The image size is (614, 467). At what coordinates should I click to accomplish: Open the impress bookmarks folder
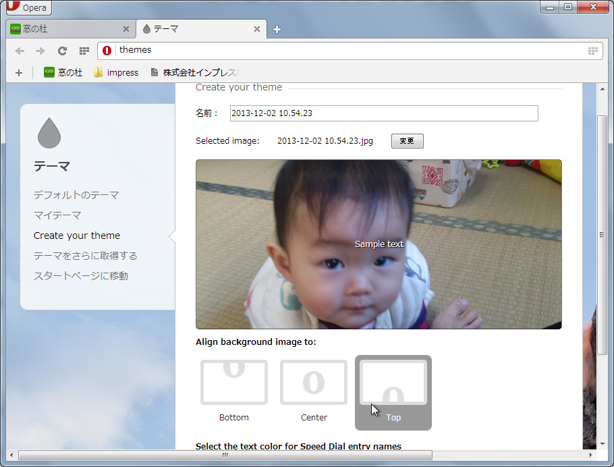pyautogui.click(x=116, y=72)
